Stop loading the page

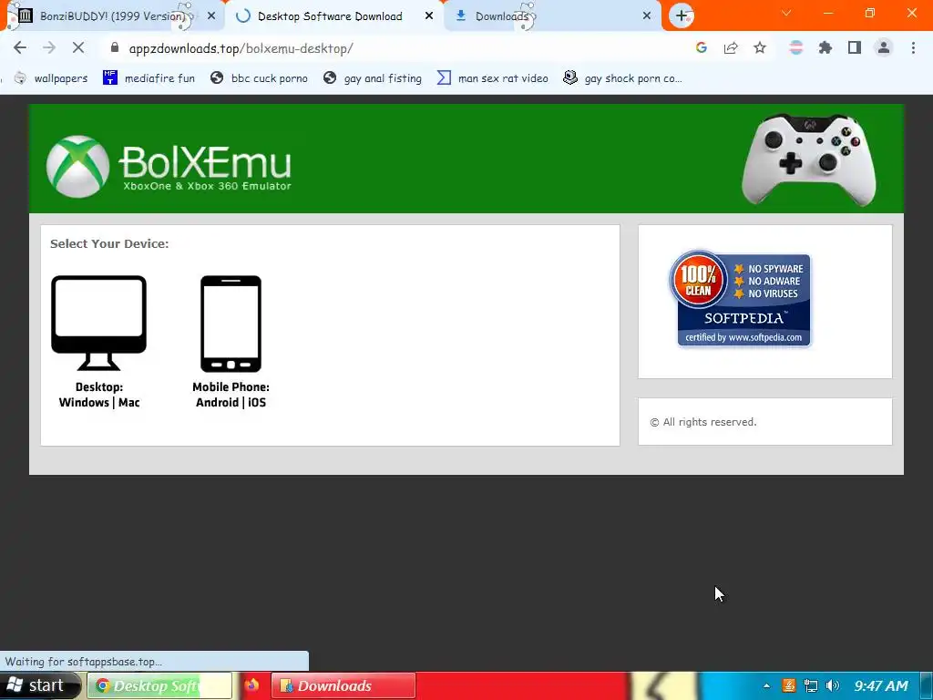78,48
